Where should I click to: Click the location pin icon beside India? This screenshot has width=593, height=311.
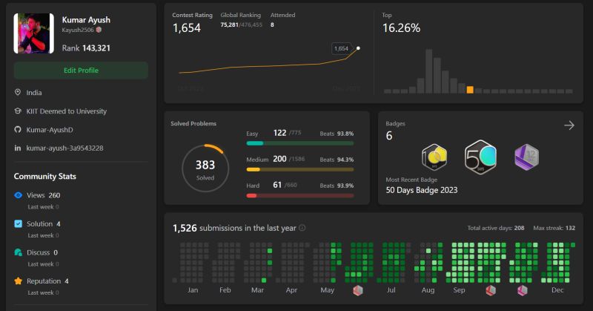(17, 93)
